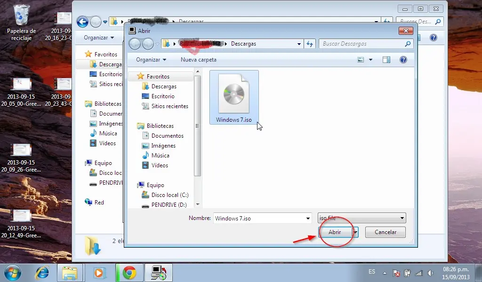This screenshot has height=282, width=482.
Task: Show hidden tray icons arrow
Action: (385, 273)
